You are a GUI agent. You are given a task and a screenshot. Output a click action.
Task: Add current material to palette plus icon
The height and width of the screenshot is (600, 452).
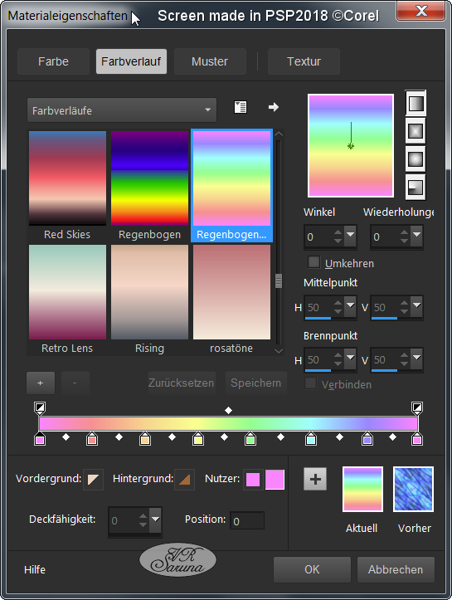(315, 479)
